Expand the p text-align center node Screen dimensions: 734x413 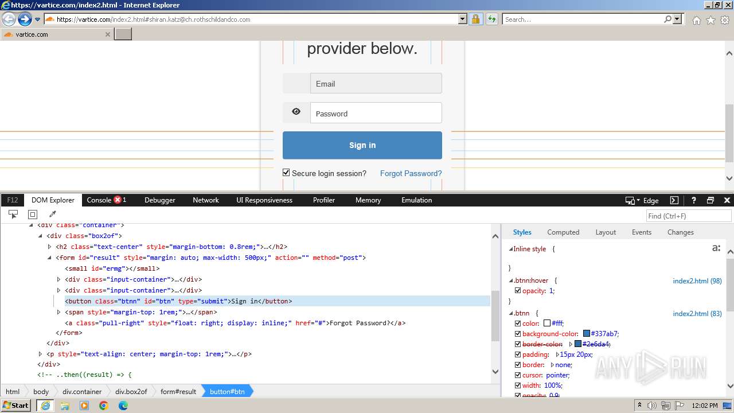41,354
